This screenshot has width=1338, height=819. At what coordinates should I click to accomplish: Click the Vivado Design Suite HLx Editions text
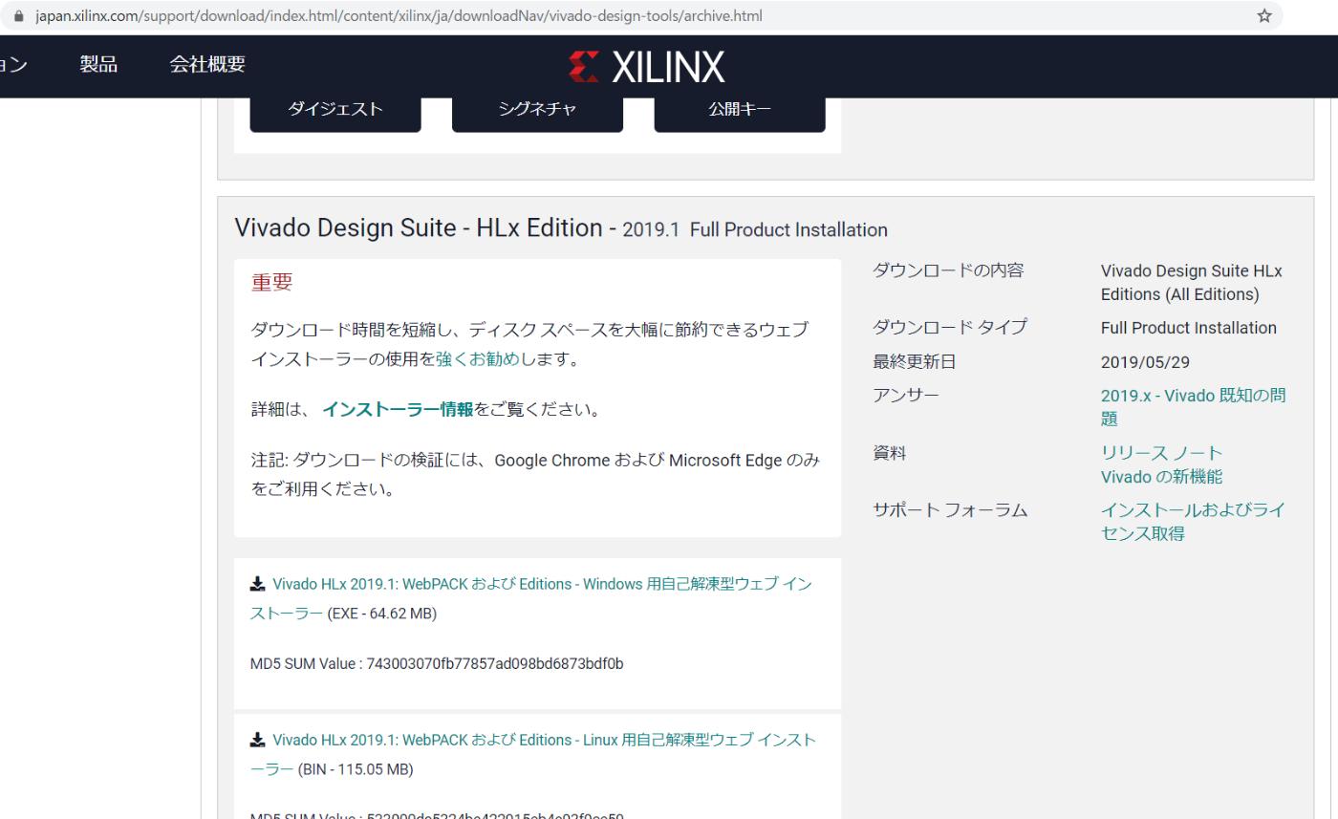coord(1192,283)
